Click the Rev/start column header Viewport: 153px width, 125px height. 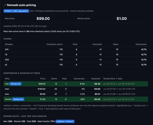pyautogui.click(x=96, y=79)
